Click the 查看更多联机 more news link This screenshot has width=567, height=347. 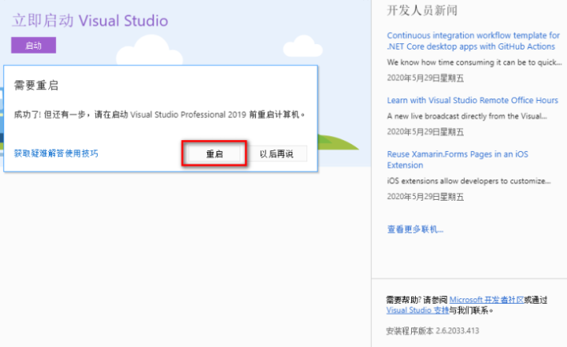415,230
